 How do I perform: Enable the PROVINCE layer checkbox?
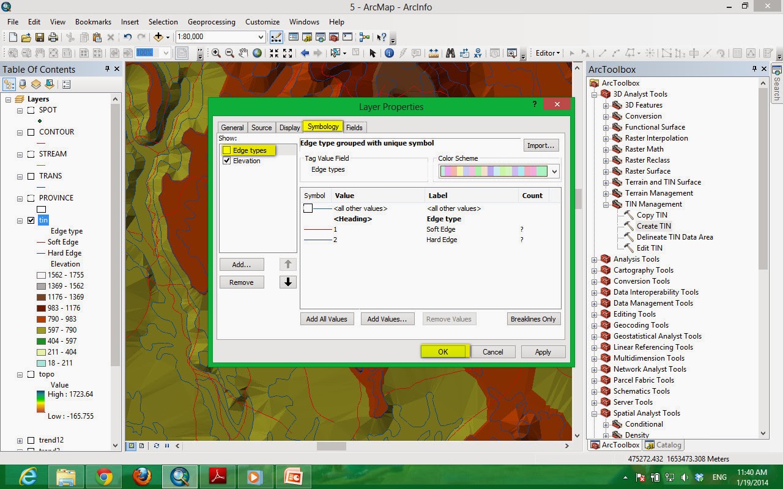pyautogui.click(x=31, y=199)
